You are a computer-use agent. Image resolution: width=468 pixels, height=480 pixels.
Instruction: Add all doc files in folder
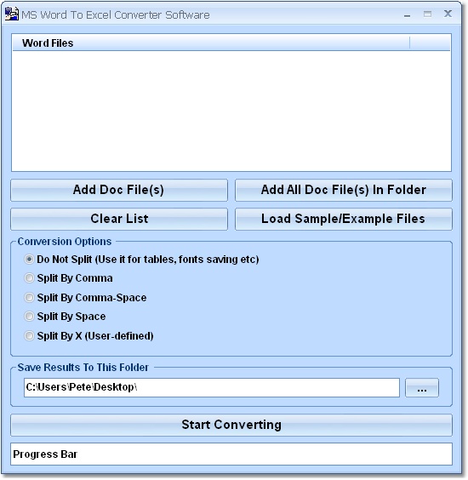coord(344,190)
